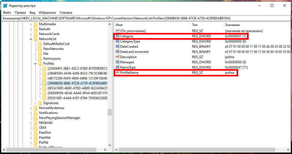Viewport: 292px width, 154px height.
Task: Expand the Signatures tree node
Action: [35, 103]
